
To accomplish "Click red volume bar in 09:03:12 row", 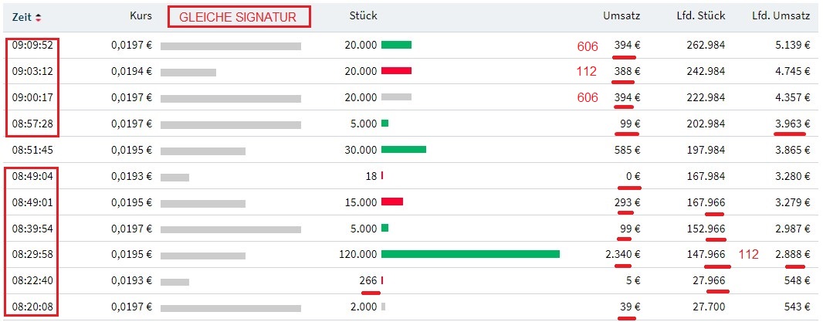I will point(396,71).
